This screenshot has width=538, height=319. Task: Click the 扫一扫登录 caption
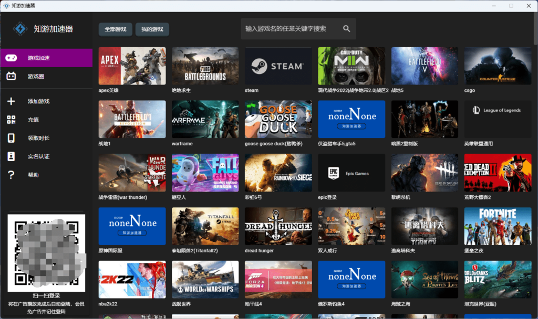pyautogui.click(x=46, y=296)
